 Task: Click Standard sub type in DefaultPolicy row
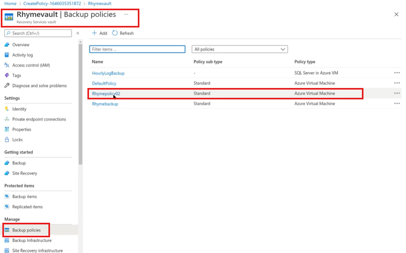tap(202, 83)
